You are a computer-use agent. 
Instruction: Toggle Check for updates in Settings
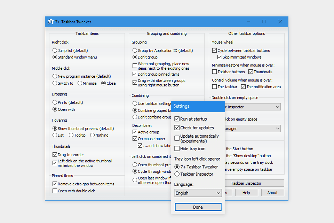177,128
